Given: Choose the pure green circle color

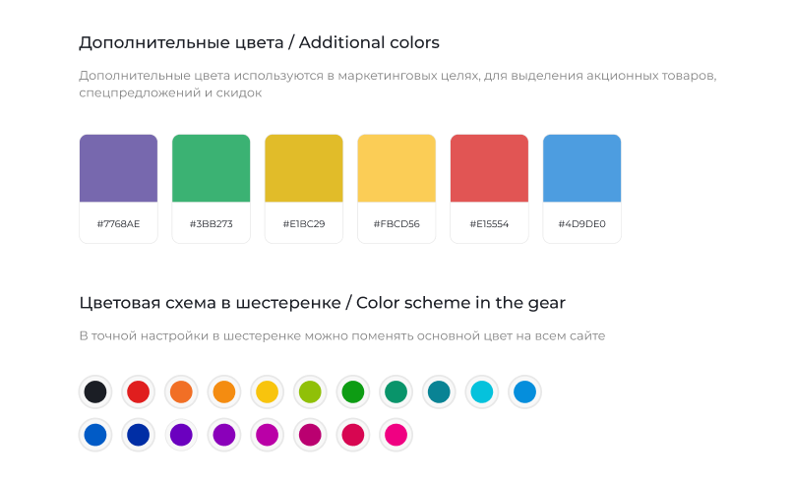Looking at the screenshot, I should (x=353, y=392).
